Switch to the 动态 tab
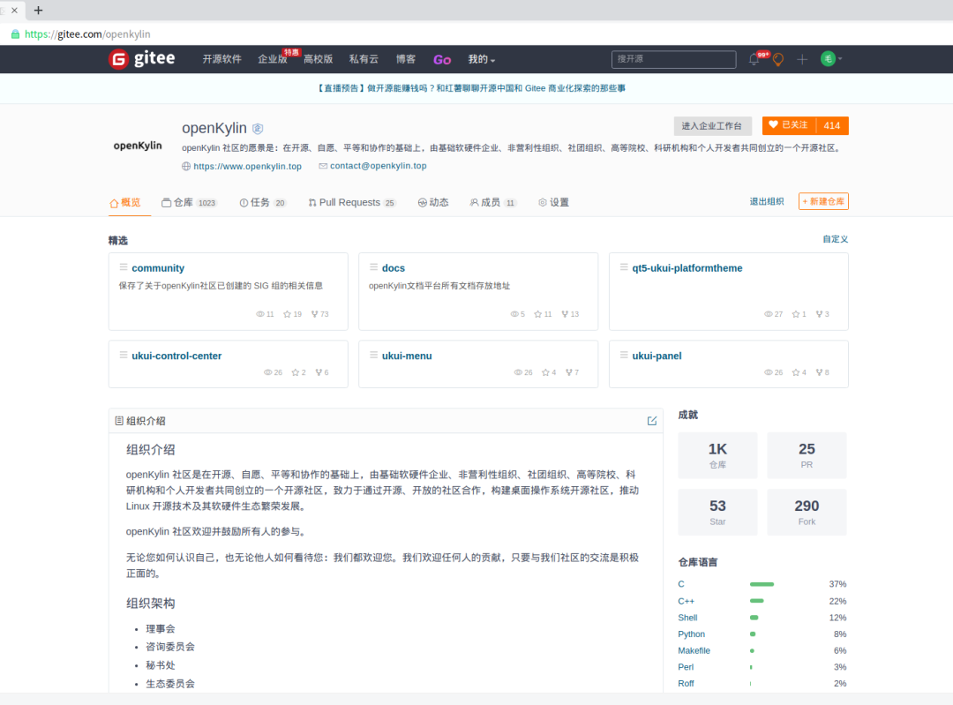The height and width of the screenshot is (705, 953). (x=433, y=202)
